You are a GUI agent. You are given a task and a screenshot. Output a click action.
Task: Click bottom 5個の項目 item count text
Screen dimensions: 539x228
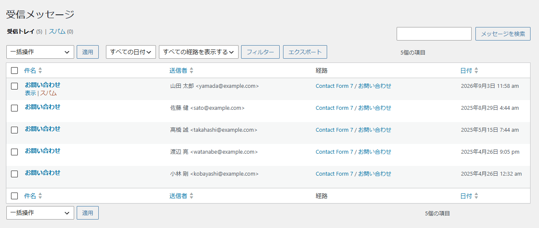[x=437, y=214]
